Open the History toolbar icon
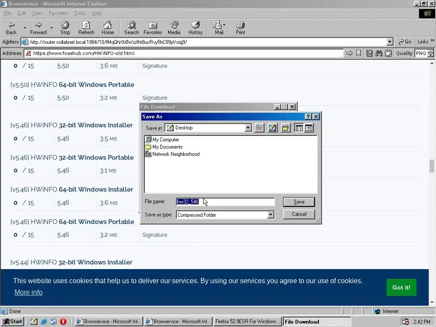The image size is (436, 327). [195, 28]
